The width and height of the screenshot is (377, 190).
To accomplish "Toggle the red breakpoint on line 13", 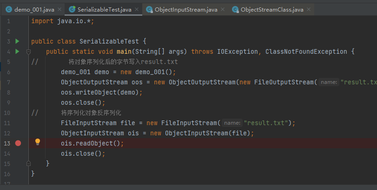I will coord(18,143).
